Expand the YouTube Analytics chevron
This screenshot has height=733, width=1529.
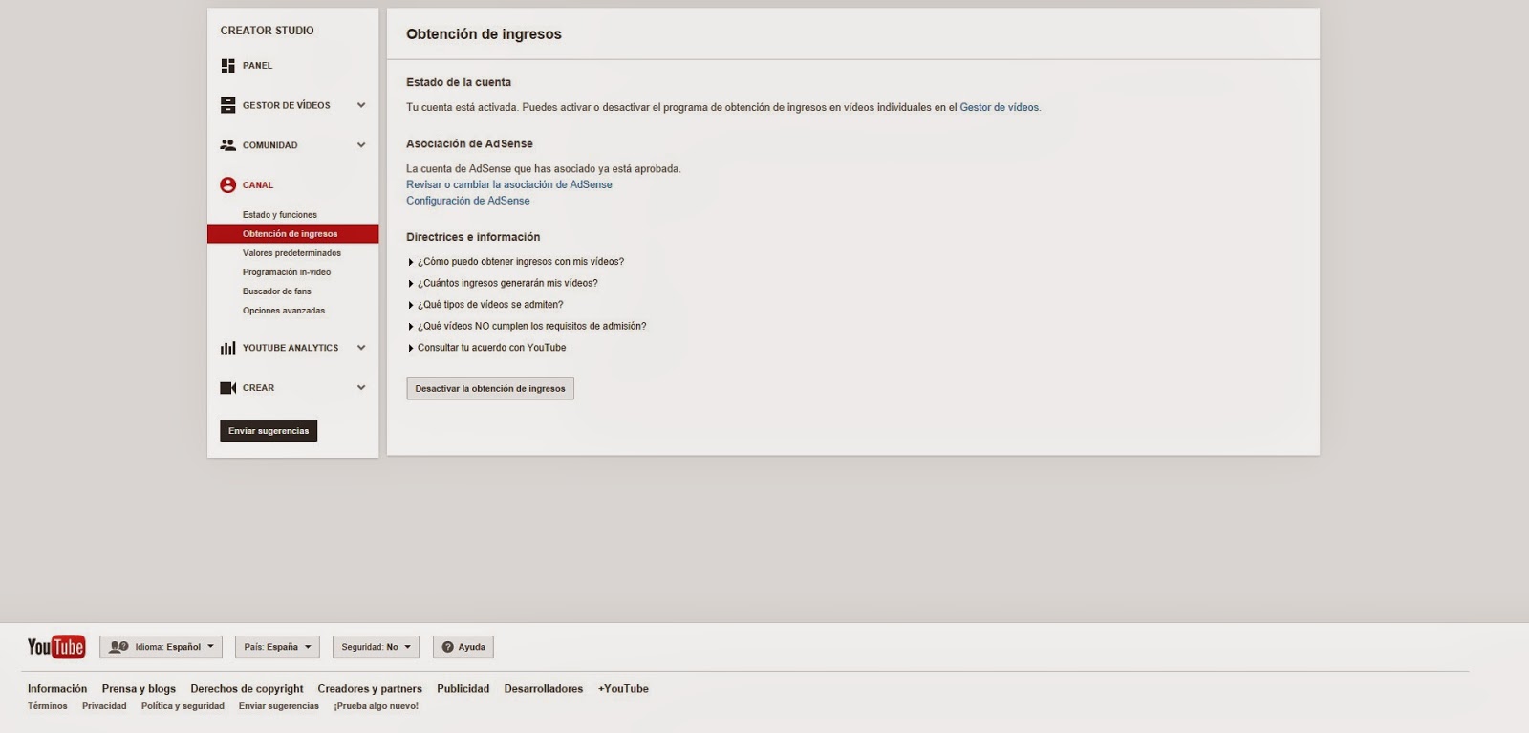coord(361,348)
